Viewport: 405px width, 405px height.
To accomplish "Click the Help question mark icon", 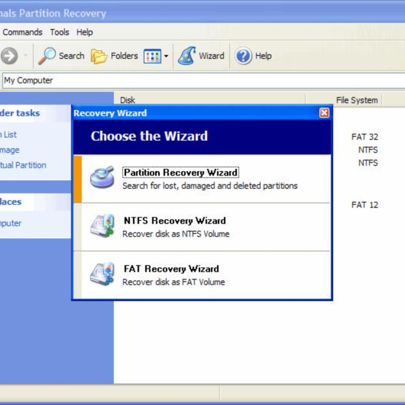I will pos(243,56).
